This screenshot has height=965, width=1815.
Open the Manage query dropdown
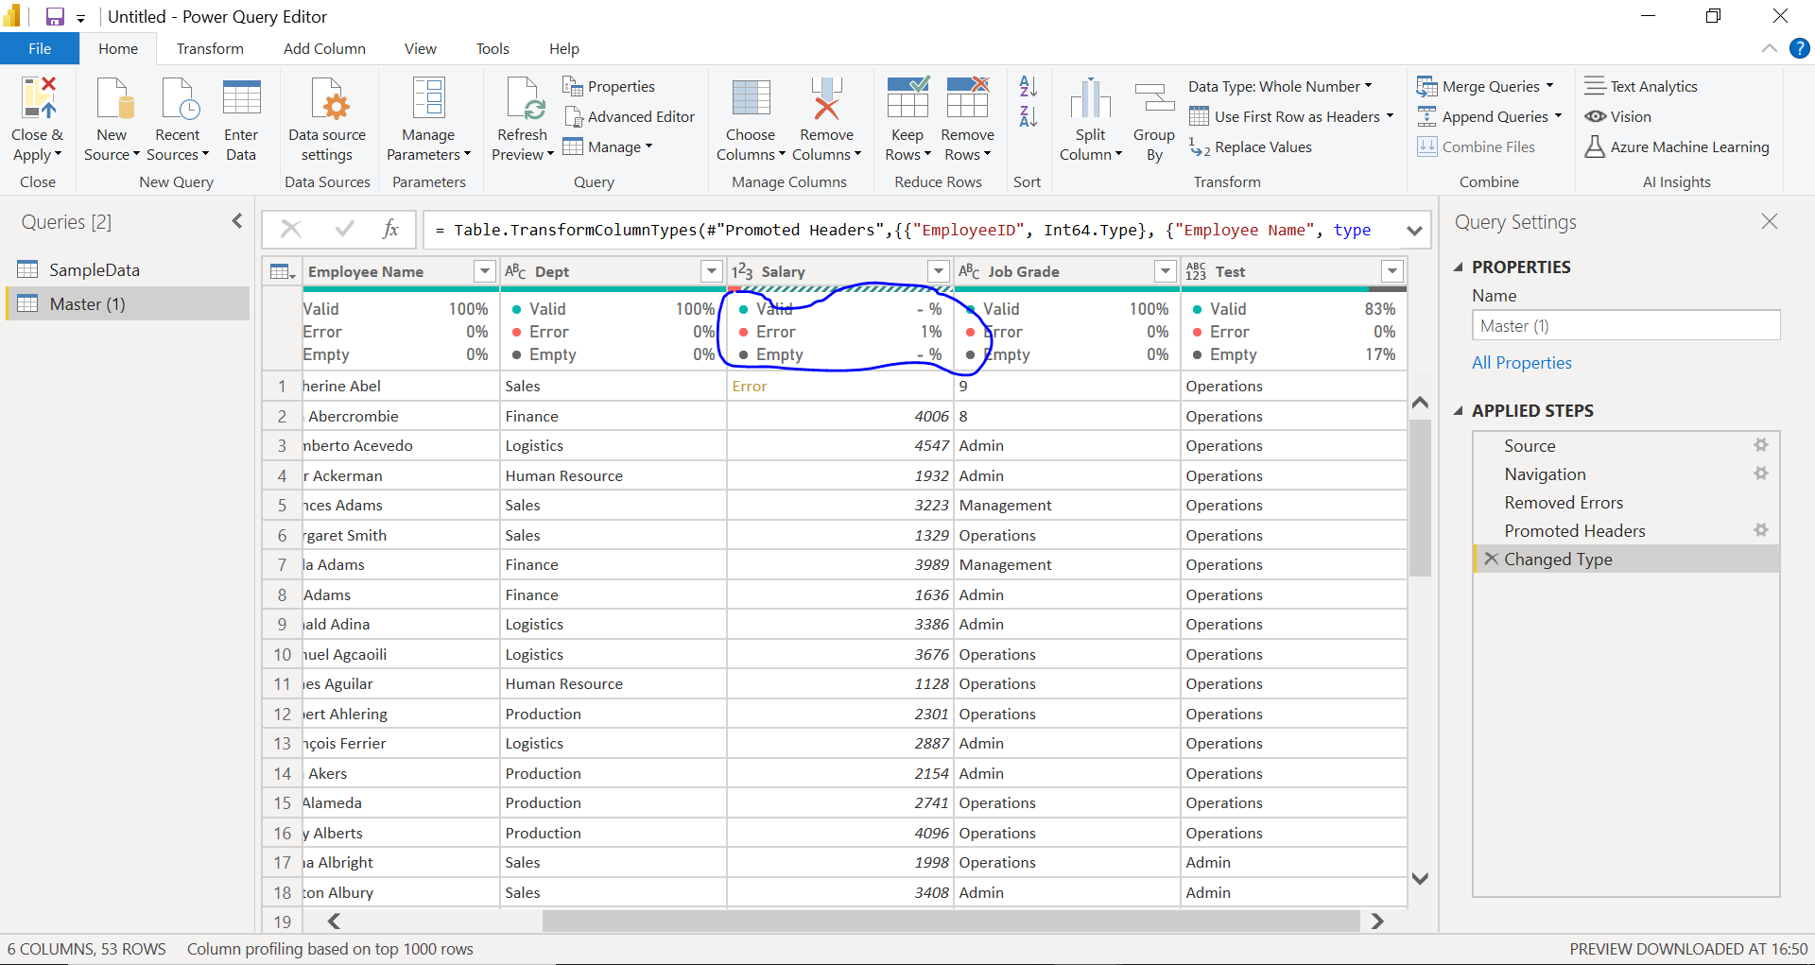click(607, 146)
